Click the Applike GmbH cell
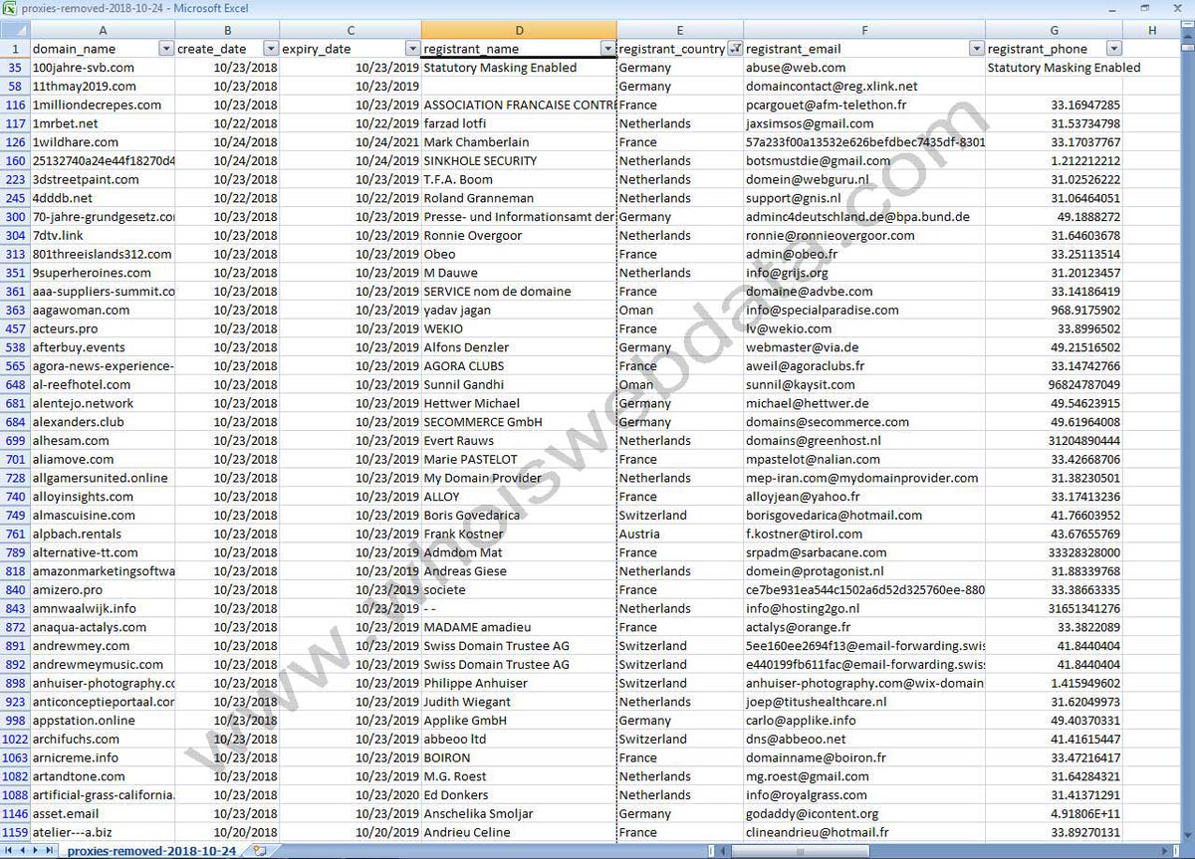The image size is (1195, 859). point(519,721)
